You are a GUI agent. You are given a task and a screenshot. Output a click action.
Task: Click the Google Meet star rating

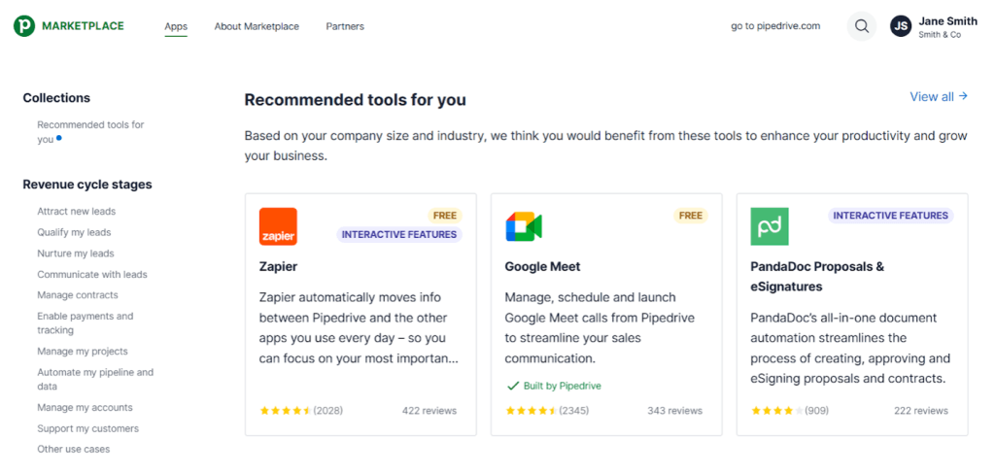(532, 411)
